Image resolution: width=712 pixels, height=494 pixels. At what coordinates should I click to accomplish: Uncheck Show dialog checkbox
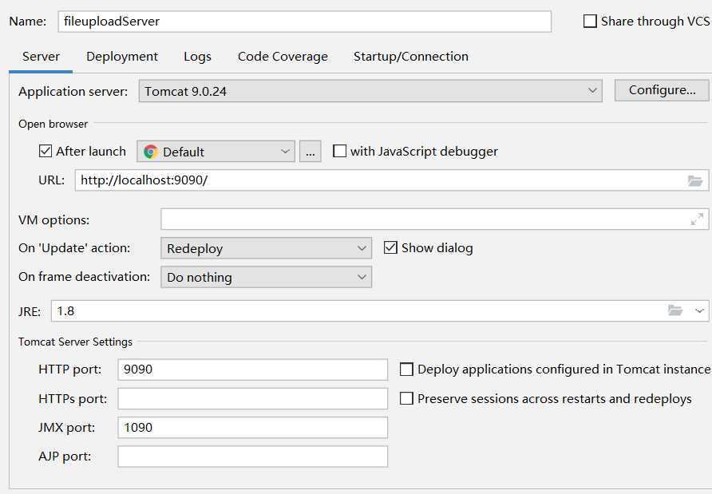[x=390, y=247]
